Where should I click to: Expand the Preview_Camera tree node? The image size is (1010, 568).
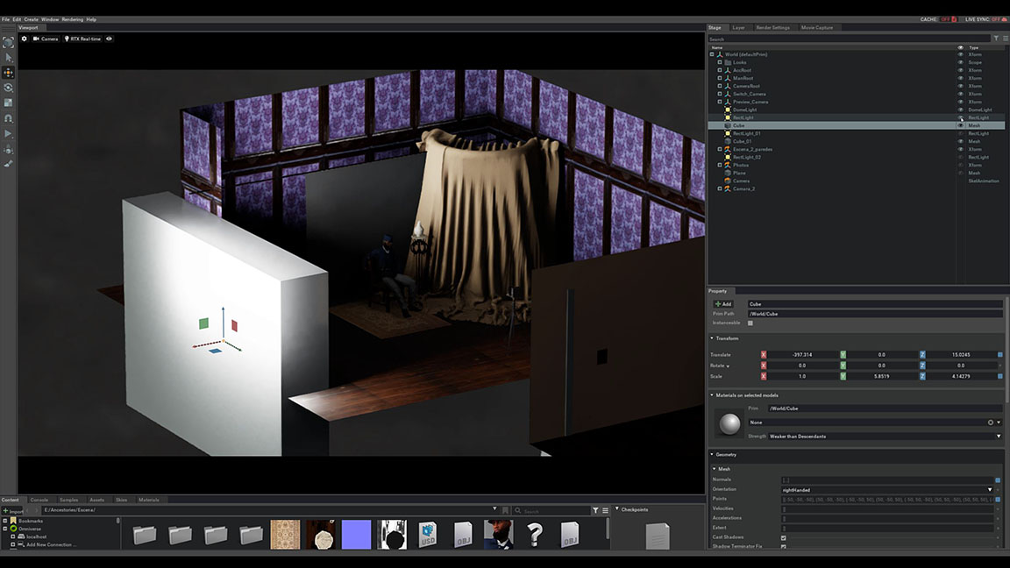pos(720,102)
